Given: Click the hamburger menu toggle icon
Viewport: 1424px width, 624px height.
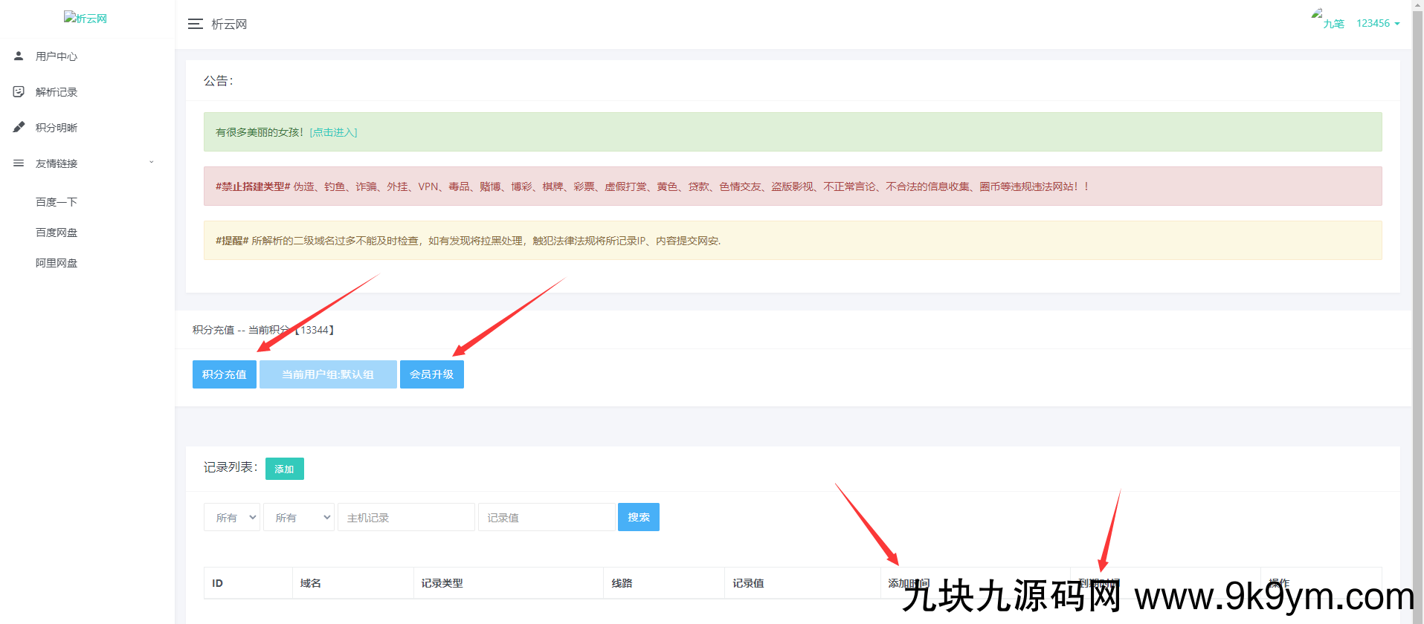Looking at the screenshot, I should point(195,24).
